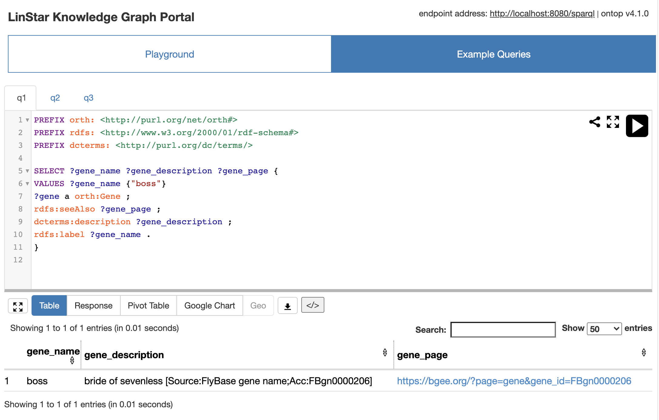Show the Response results view

click(93, 305)
